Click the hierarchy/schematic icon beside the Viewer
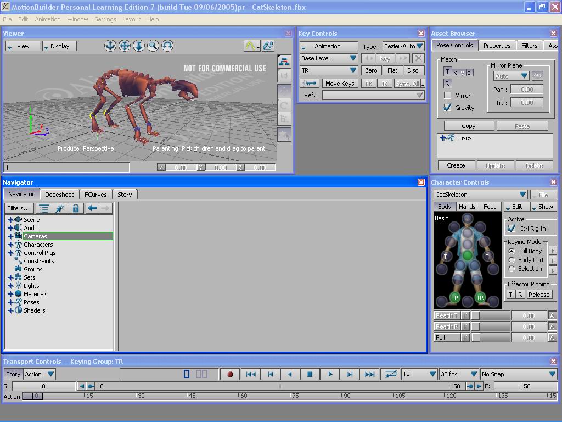 click(x=284, y=62)
